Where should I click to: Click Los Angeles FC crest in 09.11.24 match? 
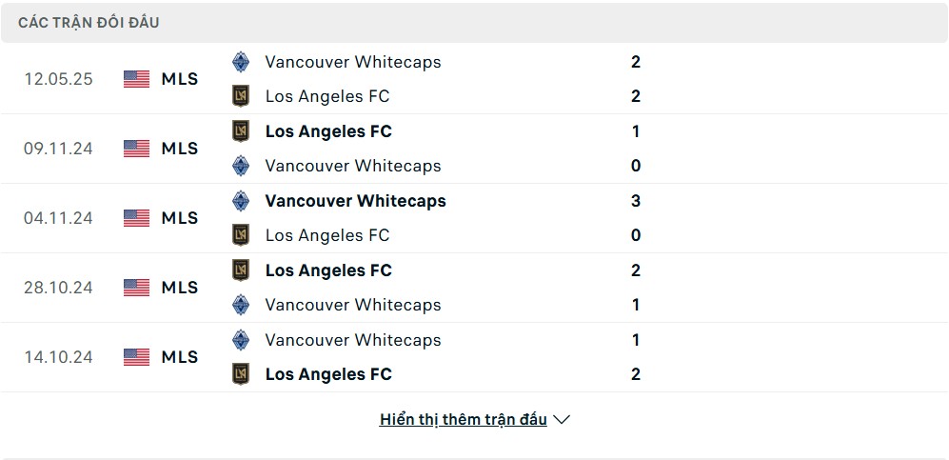point(241,131)
